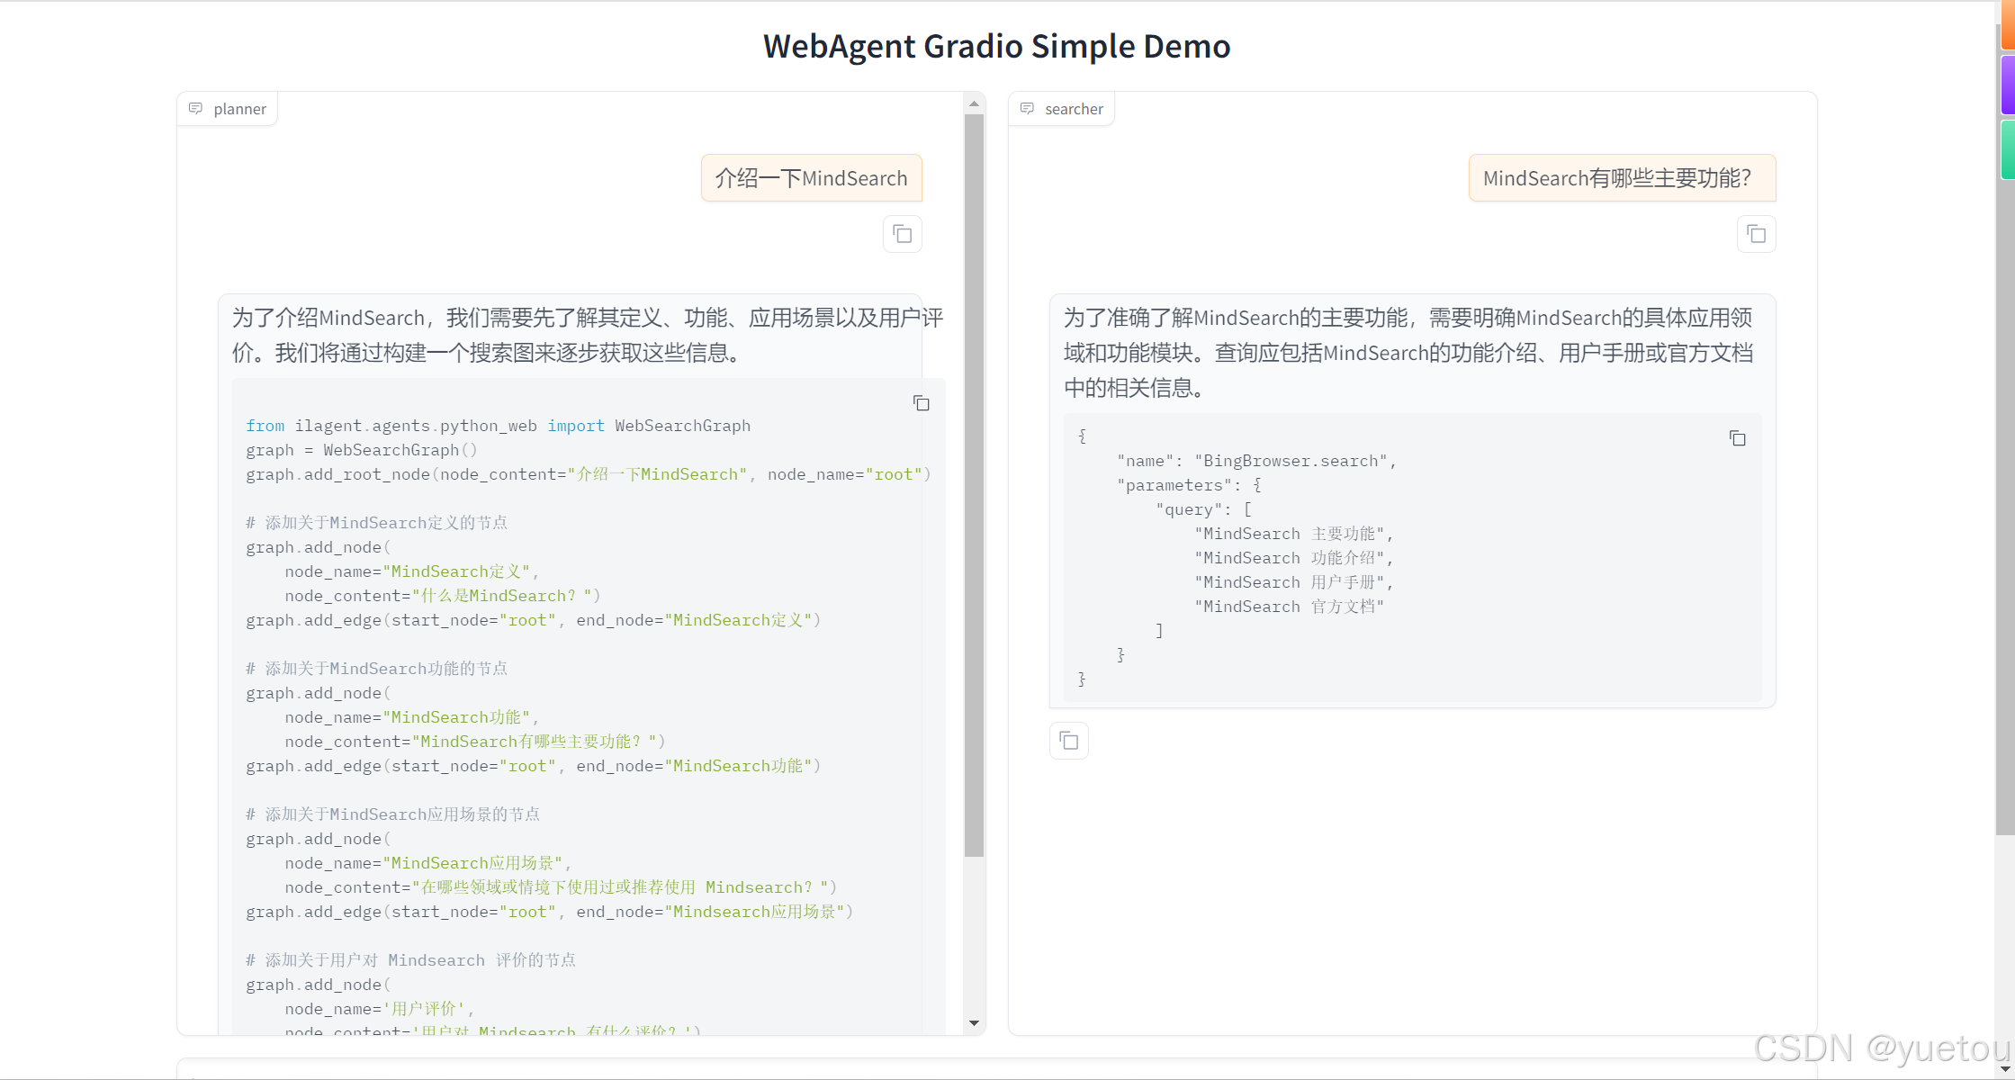Click the 'searcher' chatbot label
The image size is (2015, 1080).
coord(1074,109)
